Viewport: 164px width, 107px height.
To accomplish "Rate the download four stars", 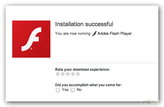I will click(x=73, y=74).
